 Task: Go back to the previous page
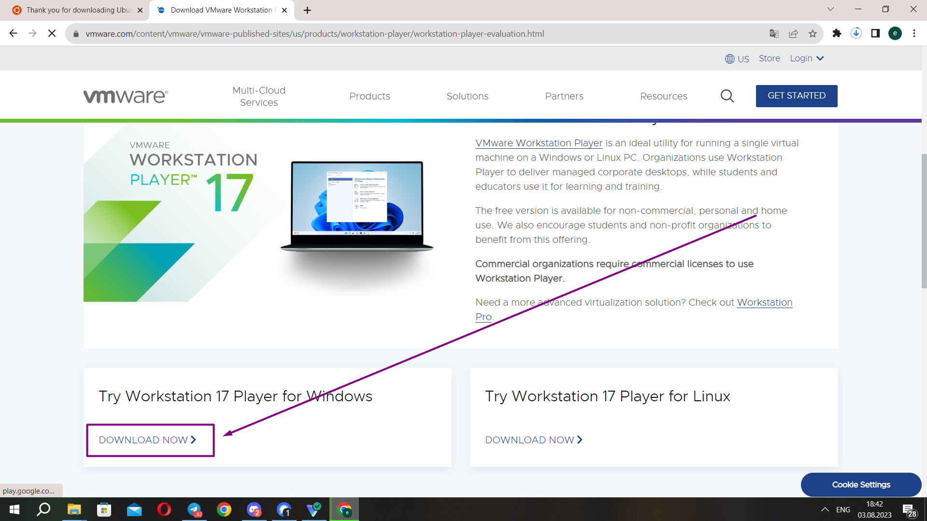(13, 33)
